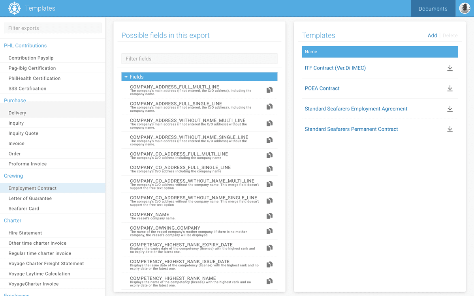Collapse the Crewing category header
474x296 pixels.
13,176
